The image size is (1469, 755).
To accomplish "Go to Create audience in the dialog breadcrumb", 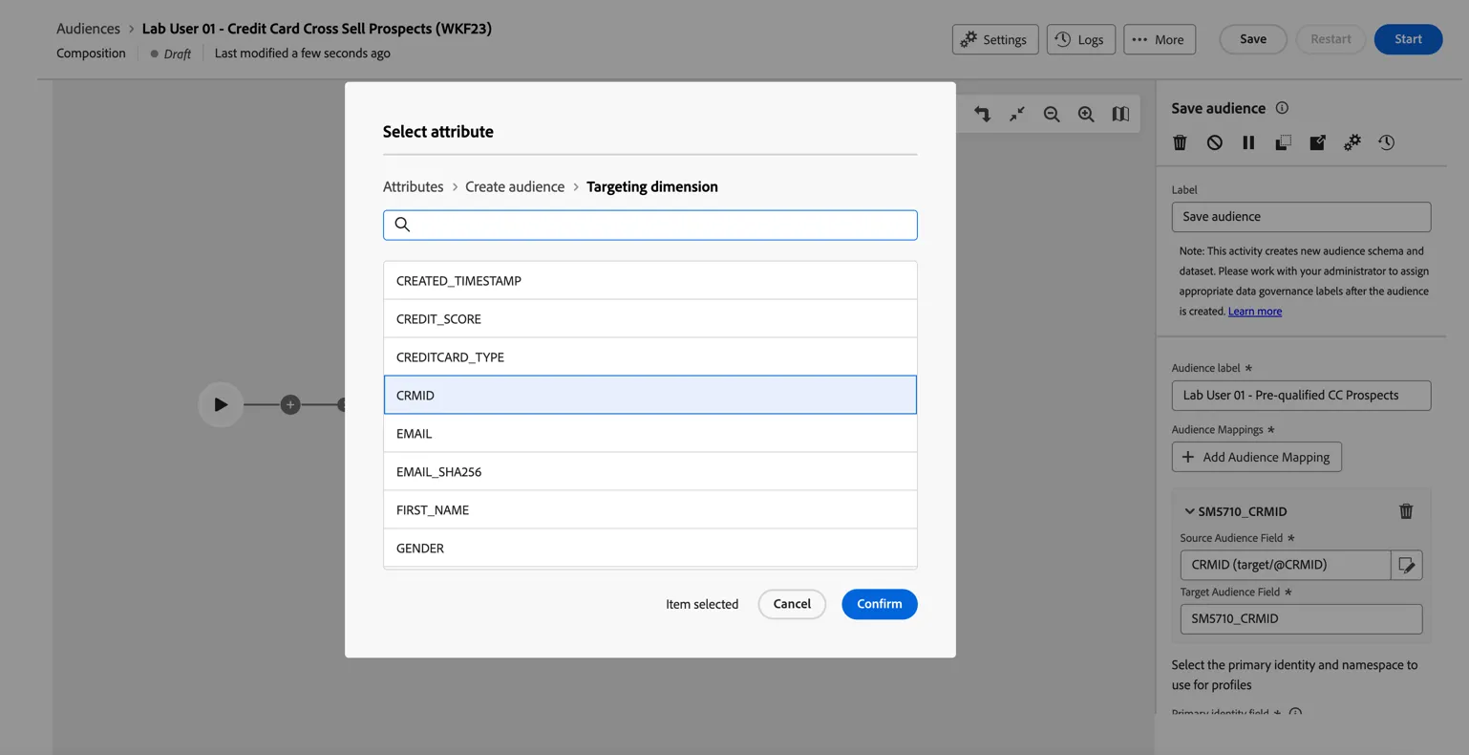I will pos(515,186).
